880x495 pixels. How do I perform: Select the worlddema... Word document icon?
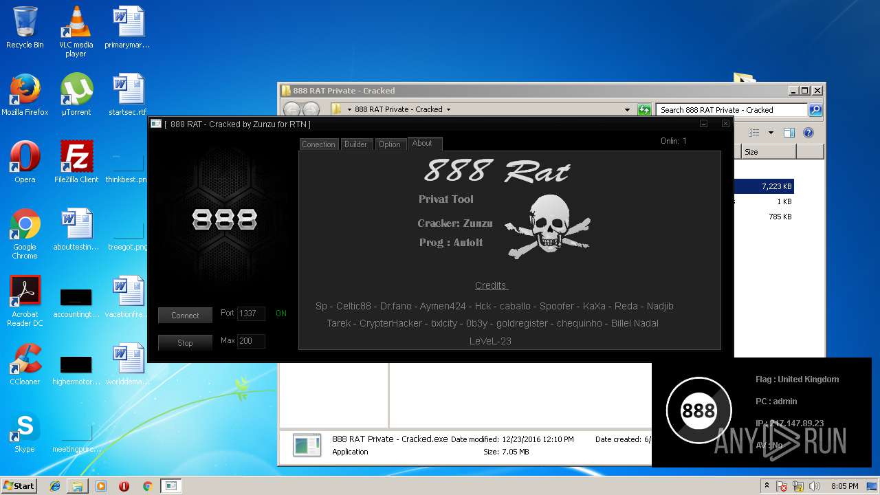[127, 364]
